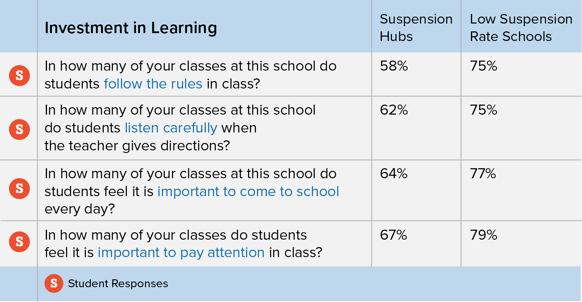Click the Suspension Hubs column header

(416, 27)
